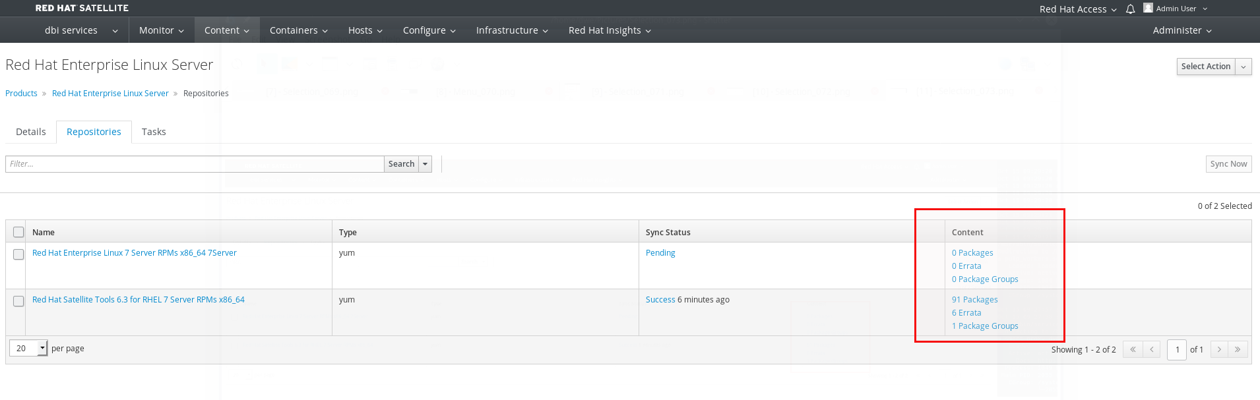Open the 0 Packages link
Viewport: 1260px width, 400px height.
click(972, 253)
